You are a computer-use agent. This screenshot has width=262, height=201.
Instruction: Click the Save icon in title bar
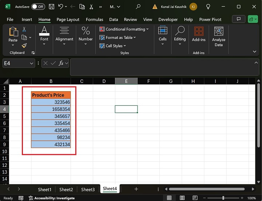tap(52, 7)
